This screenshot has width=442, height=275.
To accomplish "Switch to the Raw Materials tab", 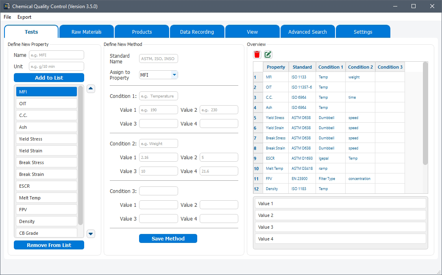I will (x=86, y=31).
